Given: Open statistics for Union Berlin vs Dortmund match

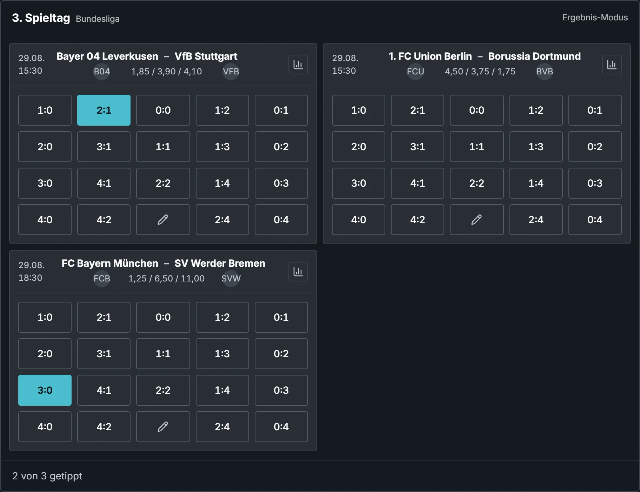Looking at the screenshot, I should coord(612,65).
